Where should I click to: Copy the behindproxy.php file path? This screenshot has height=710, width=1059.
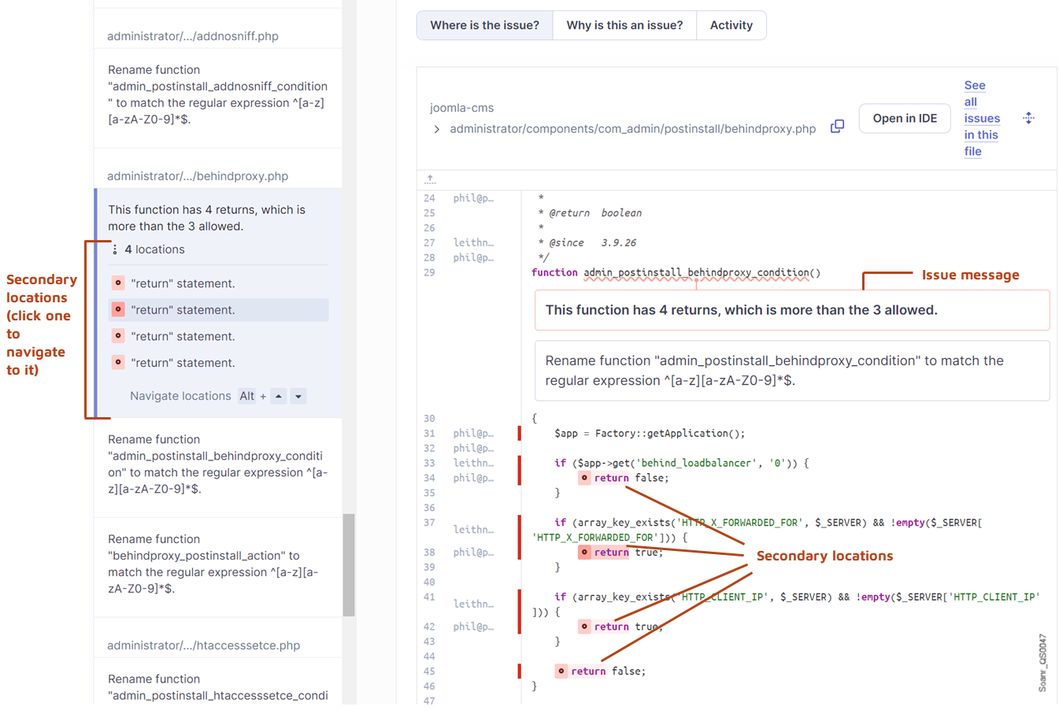837,127
